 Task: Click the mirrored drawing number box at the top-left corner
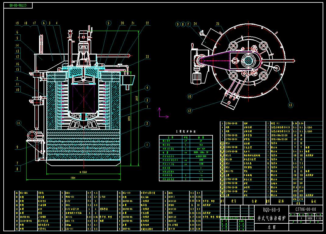tap(18, 5)
